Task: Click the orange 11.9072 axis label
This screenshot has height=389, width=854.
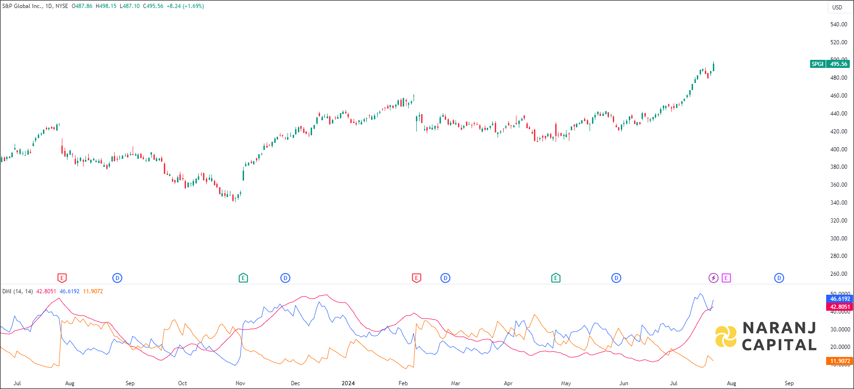Action: click(x=840, y=361)
